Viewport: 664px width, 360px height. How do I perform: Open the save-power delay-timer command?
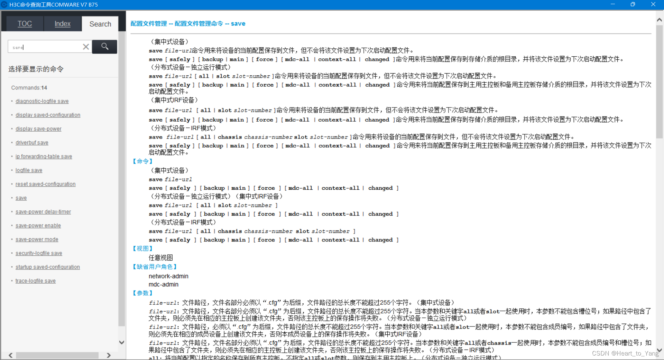[x=43, y=212]
